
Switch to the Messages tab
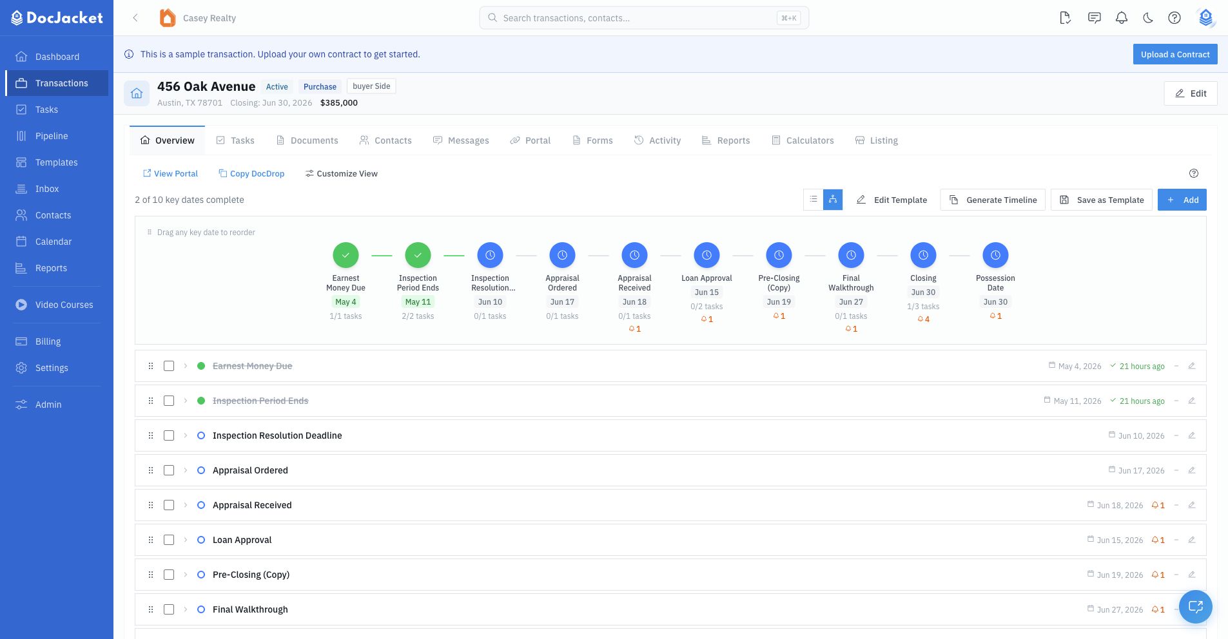click(x=461, y=140)
